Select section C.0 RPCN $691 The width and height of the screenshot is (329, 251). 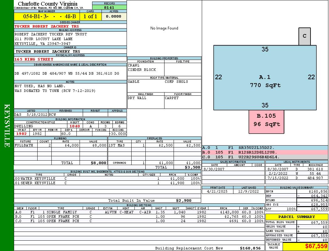point(234,221)
